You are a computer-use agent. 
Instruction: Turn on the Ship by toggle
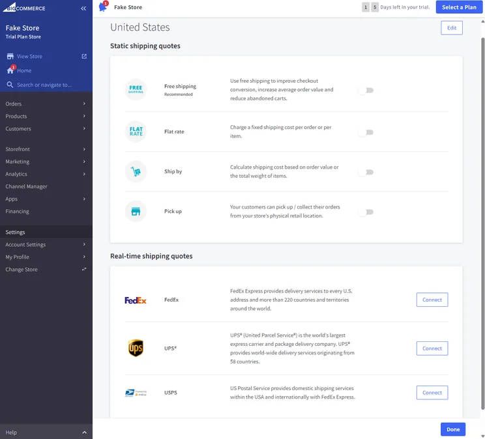point(366,172)
